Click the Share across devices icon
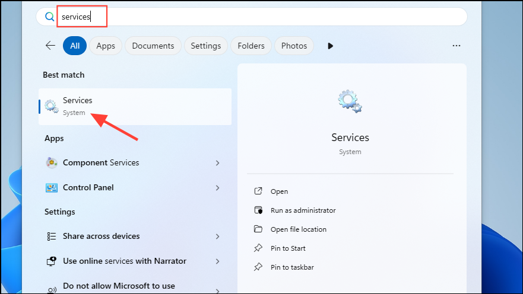523x294 pixels. (x=52, y=236)
